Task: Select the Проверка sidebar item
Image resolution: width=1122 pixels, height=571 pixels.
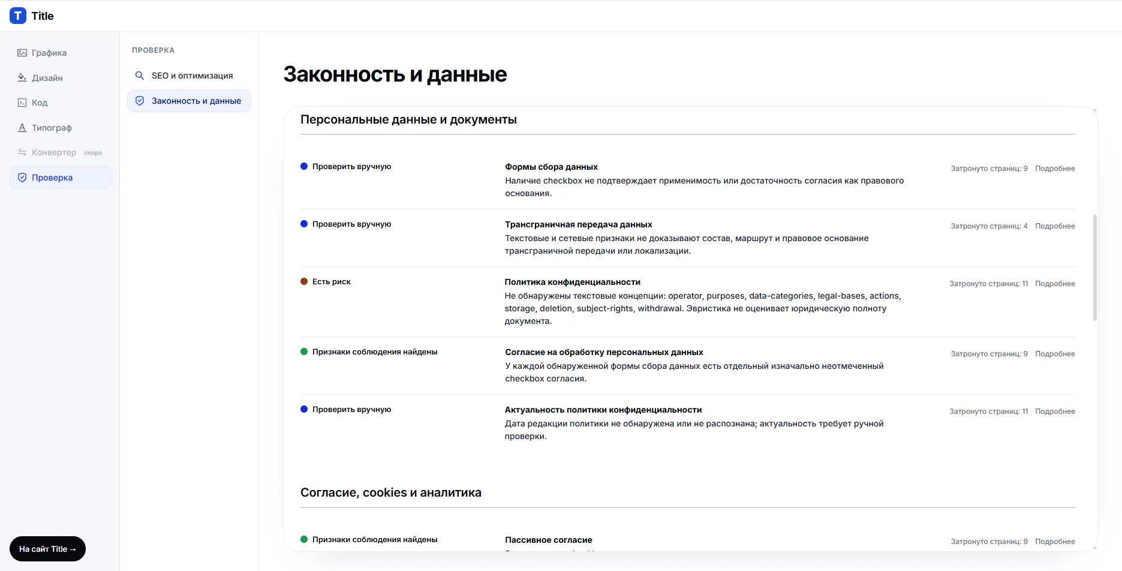Action: point(61,178)
